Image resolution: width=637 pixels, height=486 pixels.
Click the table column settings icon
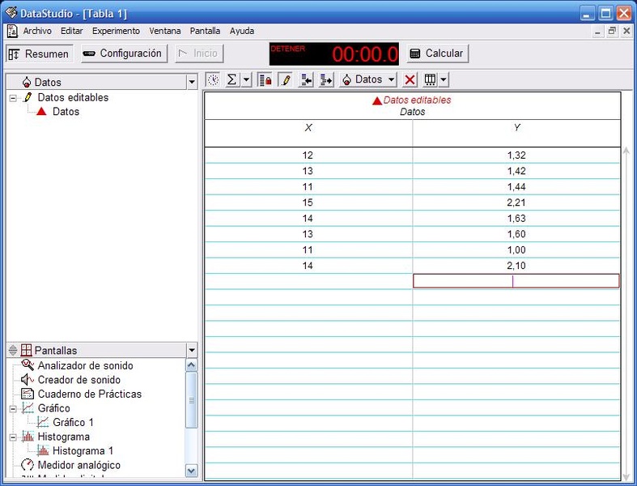[x=430, y=79]
